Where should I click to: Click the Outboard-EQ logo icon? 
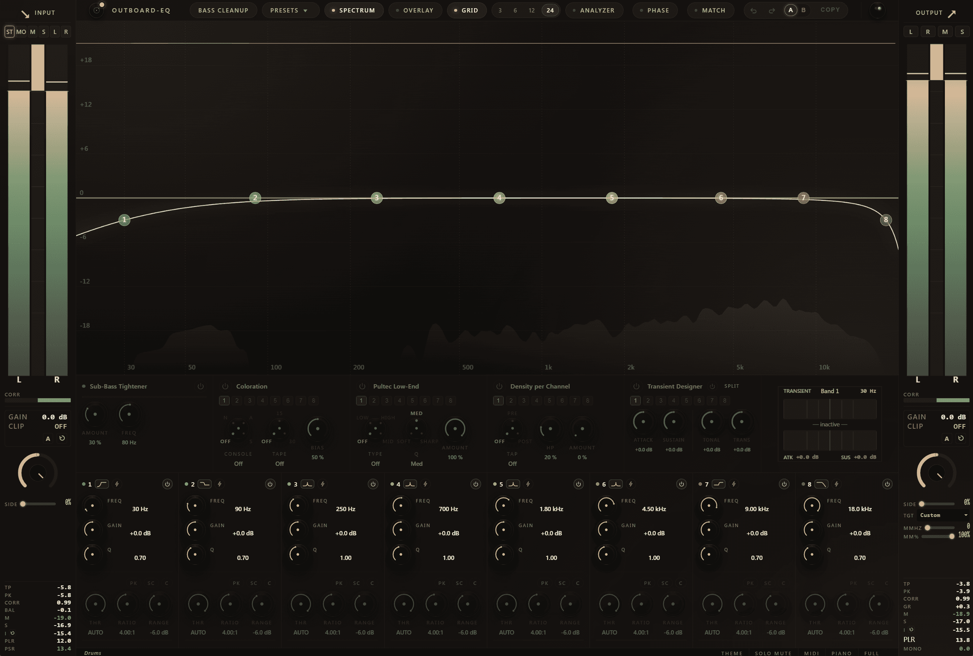[x=96, y=10]
